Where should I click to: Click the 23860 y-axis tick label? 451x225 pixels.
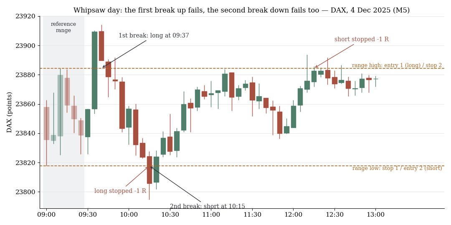tap(27, 104)
